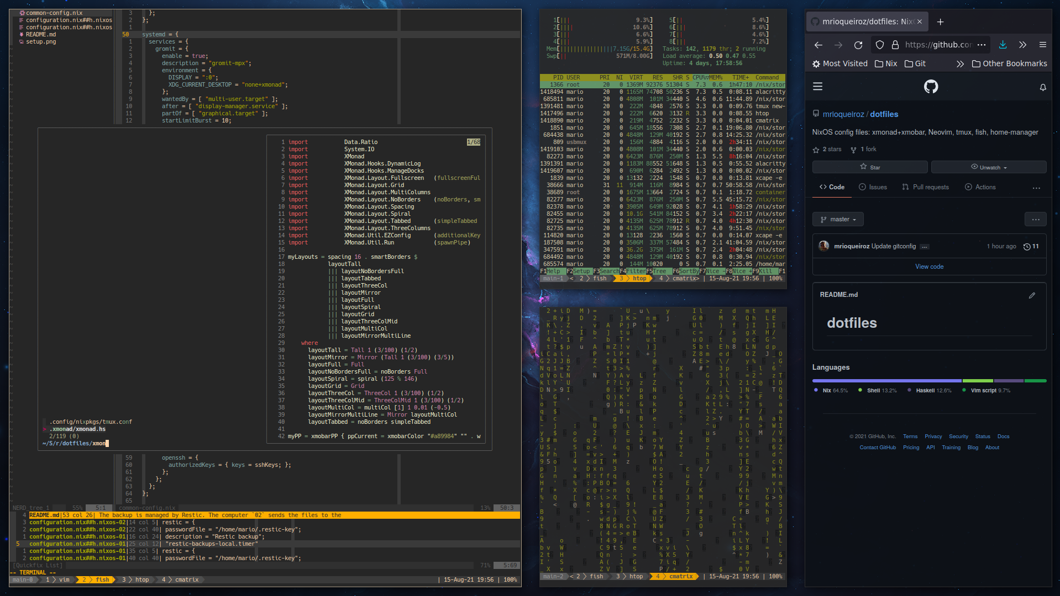Open GitHub navigation hamburger menu
Viewport: 1060px width, 596px height.
(x=818, y=87)
